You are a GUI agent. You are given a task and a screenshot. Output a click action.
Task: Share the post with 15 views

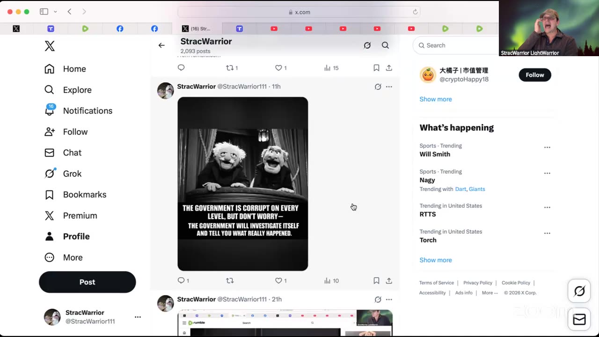(389, 68)
